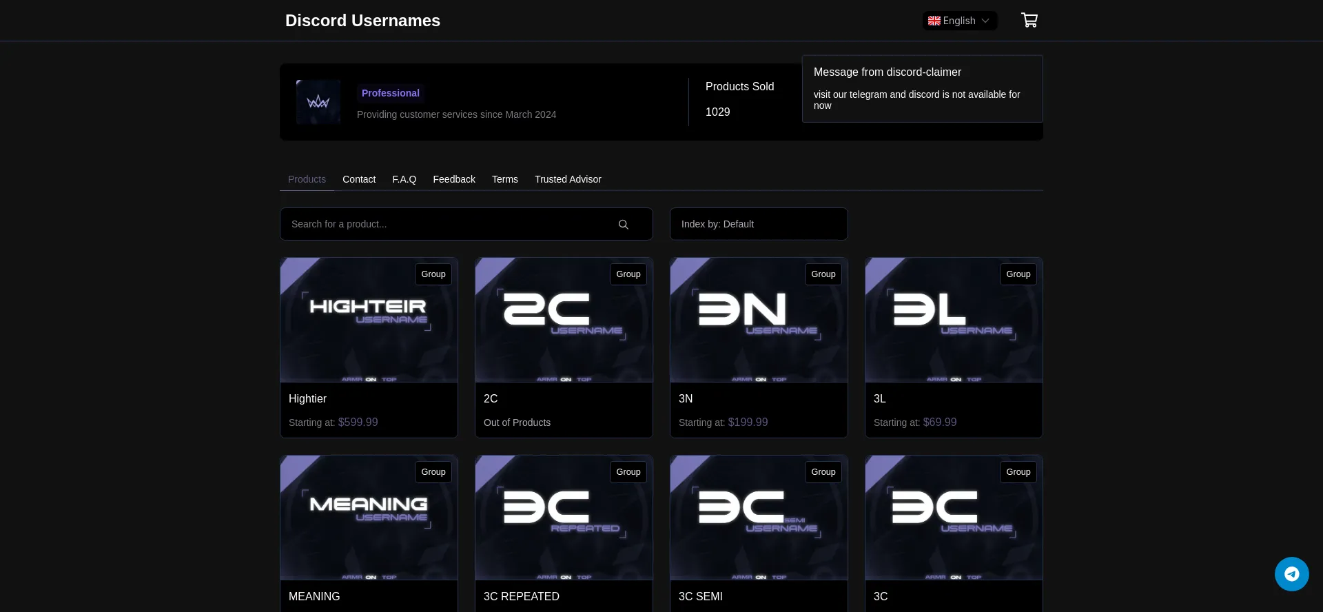Click the telegram and discord notice text

pos(916,100)
